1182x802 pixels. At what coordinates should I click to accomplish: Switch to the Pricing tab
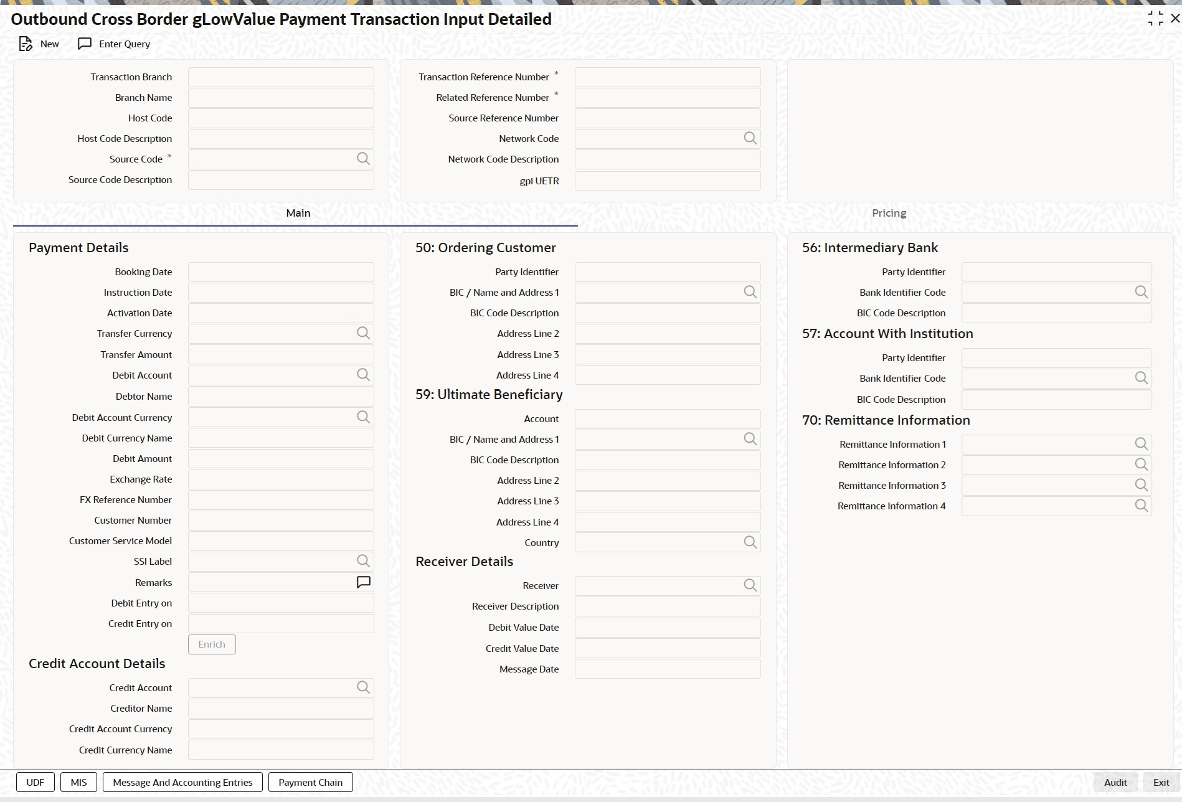tap(889, 213)
